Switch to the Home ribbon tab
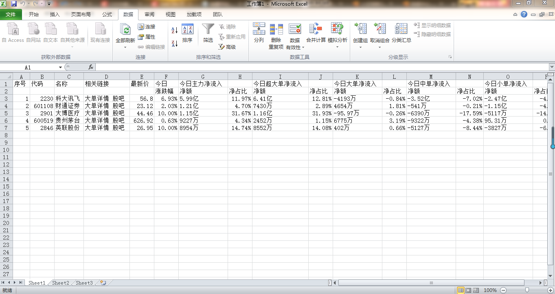The height and width of the screenshot is (294, 555). click(x=34, y=14)
